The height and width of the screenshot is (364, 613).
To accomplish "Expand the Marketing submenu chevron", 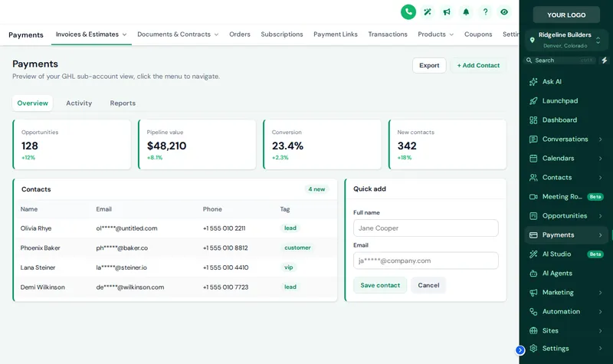I will (600, 293).
